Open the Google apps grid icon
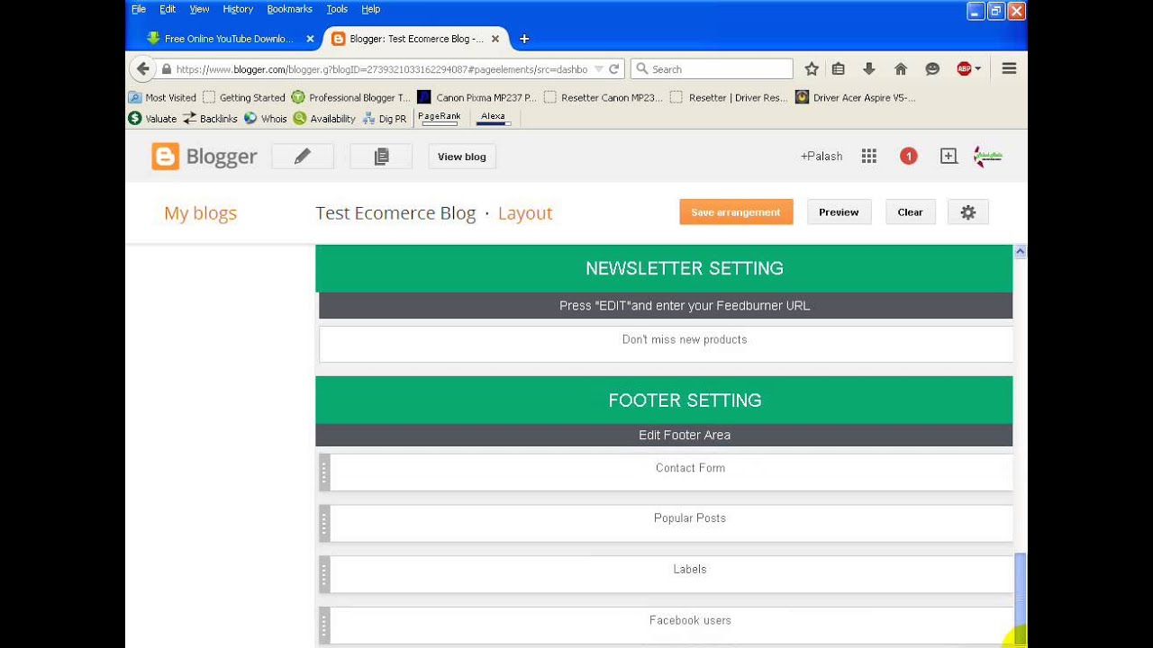Viewport: 1153px width, 648px height. 868,157
